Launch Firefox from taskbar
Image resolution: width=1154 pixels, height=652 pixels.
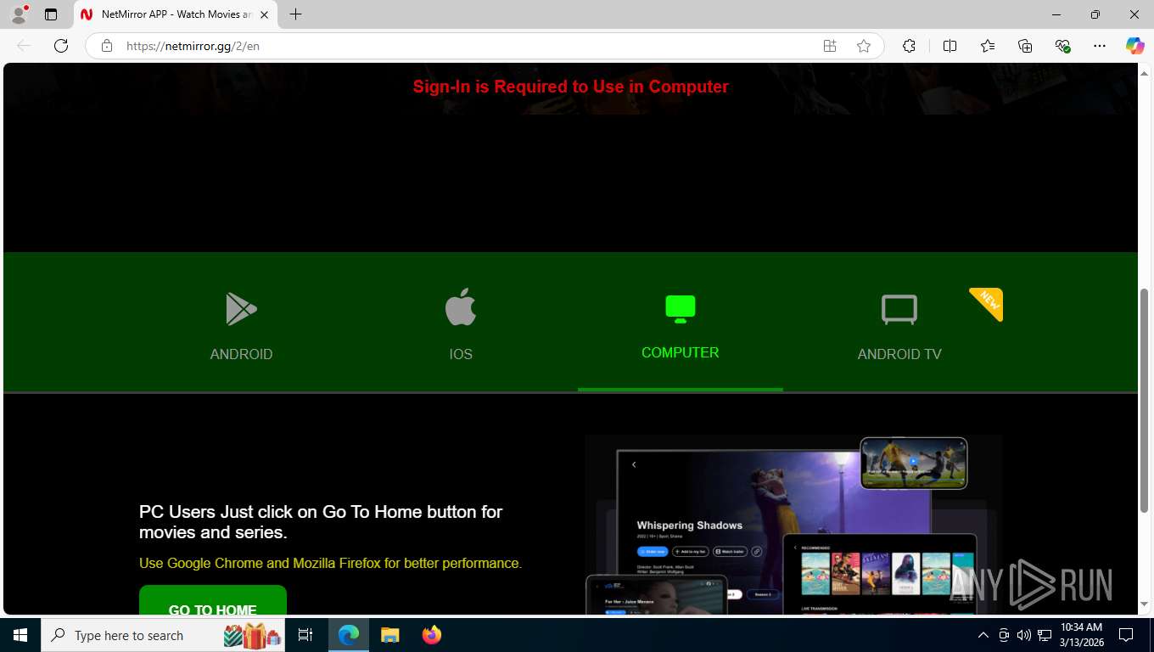point(432,635)
